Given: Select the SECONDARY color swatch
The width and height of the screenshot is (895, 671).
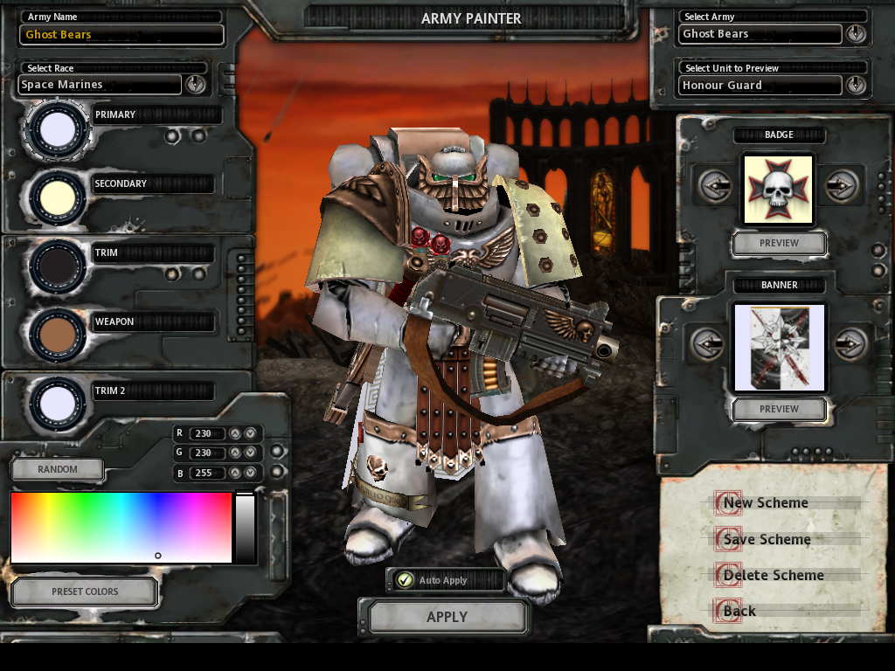Looking at the screenshot, I should 57,197.
